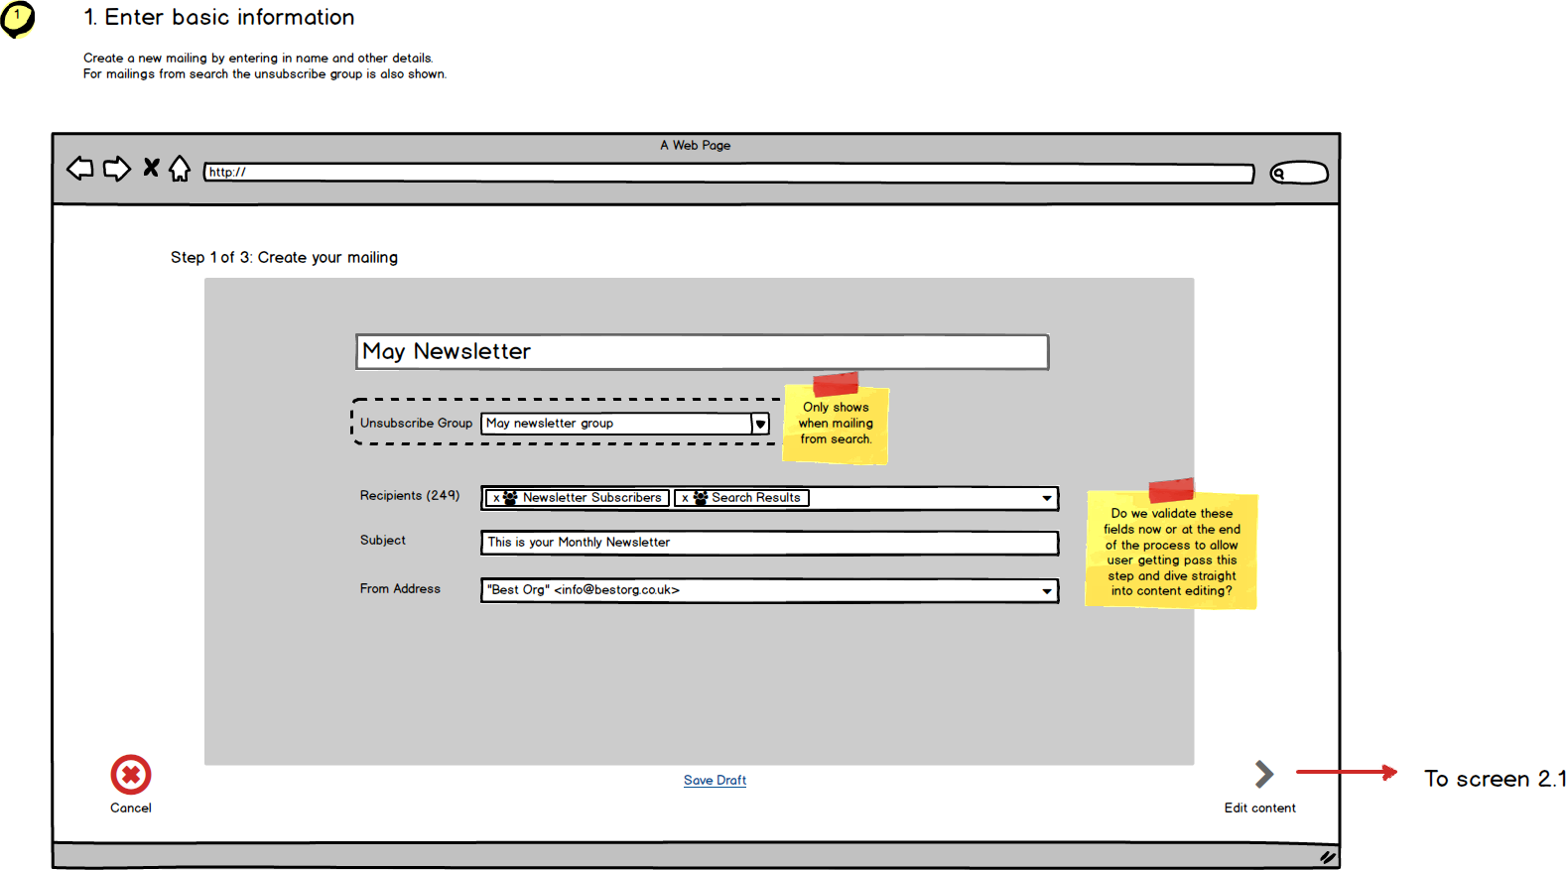This screenshot has width=1567, height=870.
Task: Click the 'Subject' label
Action: tap(383, 541)
